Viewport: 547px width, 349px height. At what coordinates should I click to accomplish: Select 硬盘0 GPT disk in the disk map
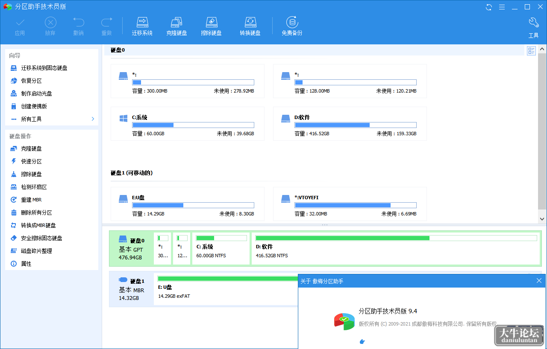tap(132, 249)
